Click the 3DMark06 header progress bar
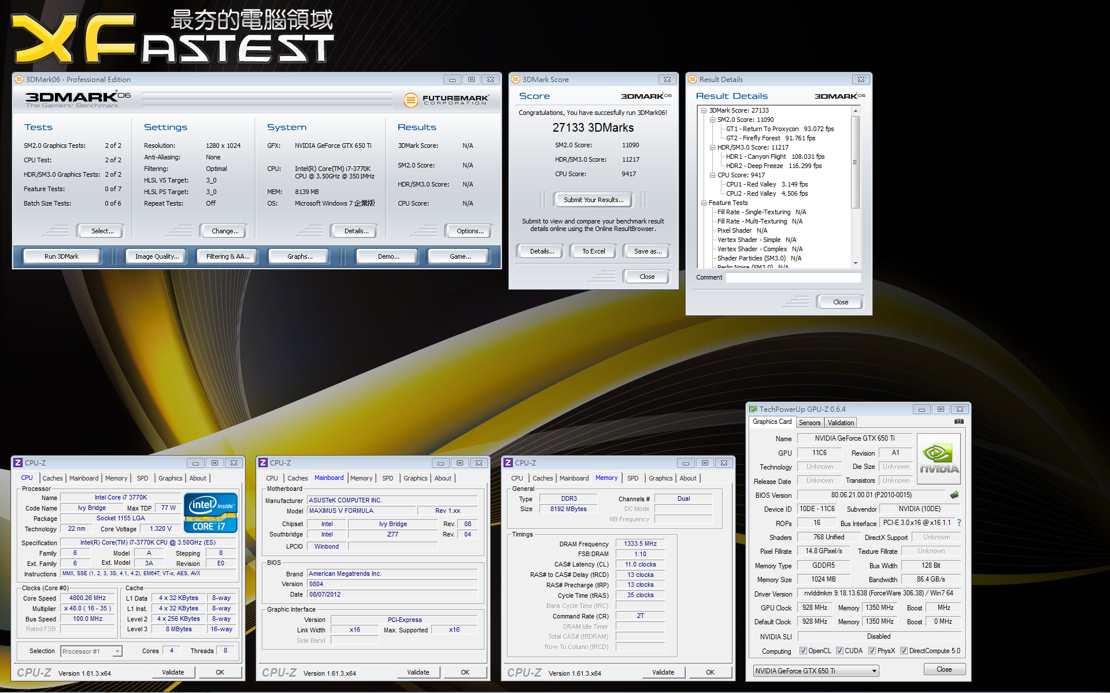The height and width of the screenshot is (693, 1110). pyautogui.click(x=267, y=100)
